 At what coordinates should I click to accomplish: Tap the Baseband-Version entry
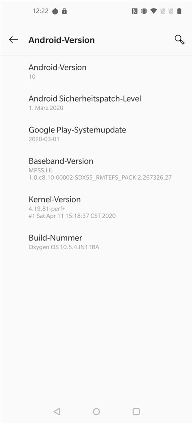tap(96, 168)
